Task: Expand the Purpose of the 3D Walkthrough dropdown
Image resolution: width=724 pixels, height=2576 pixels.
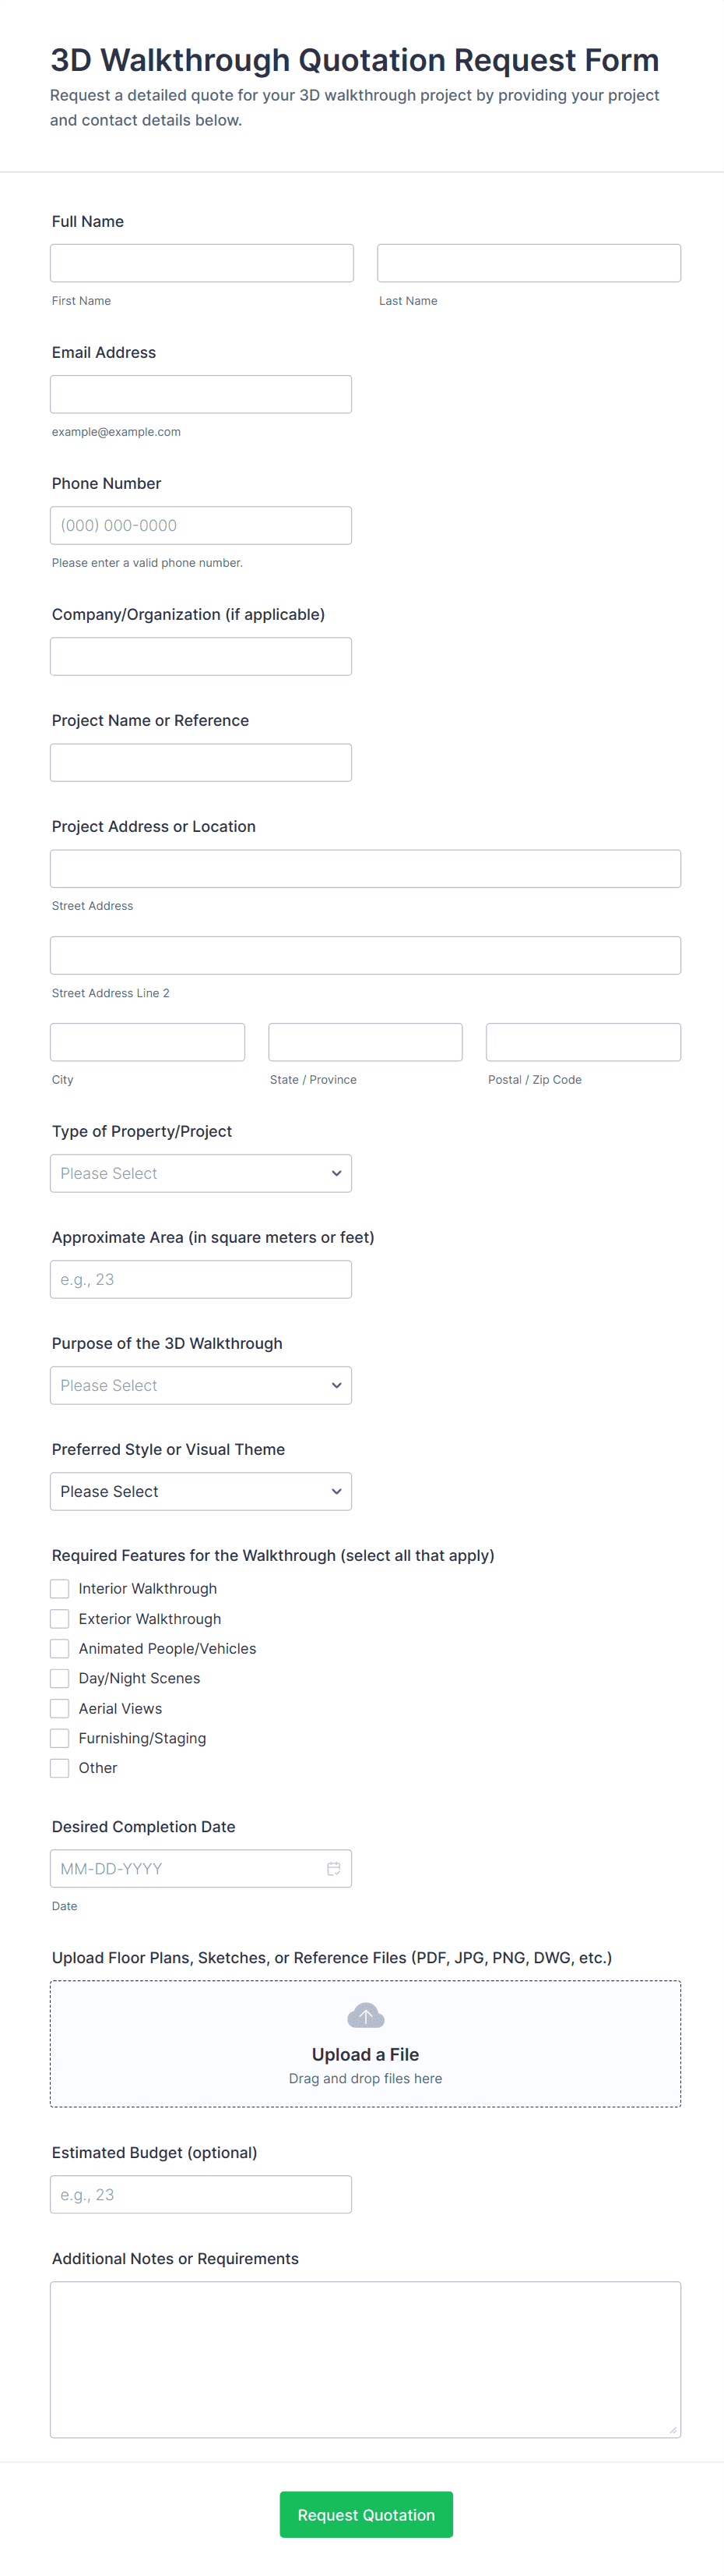Action: pyautogui.click(x=201, y=1385)
